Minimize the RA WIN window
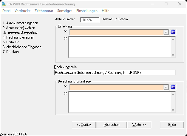 153,4
